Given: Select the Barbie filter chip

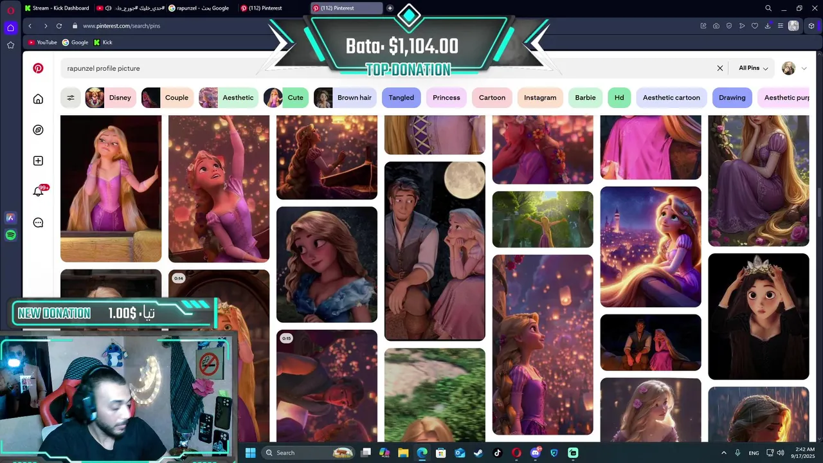Looking at the screenshot, I should click(x=585, y=98).
